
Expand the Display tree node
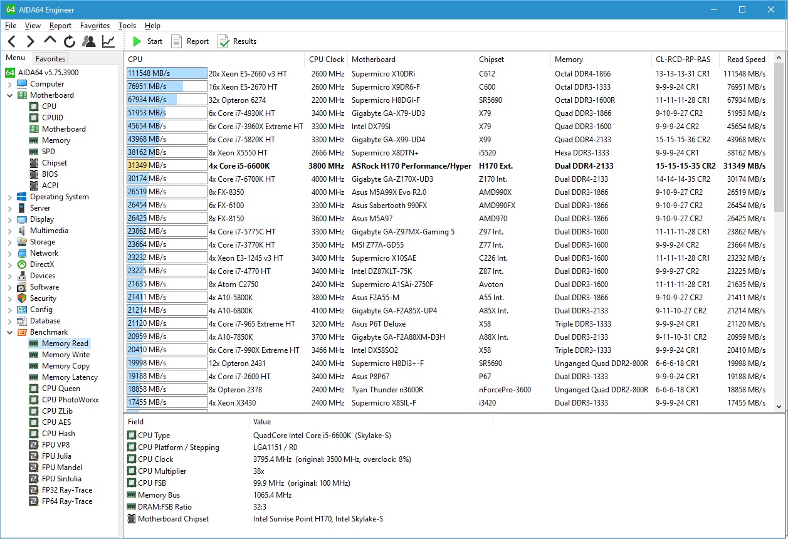tap(9, 219)
